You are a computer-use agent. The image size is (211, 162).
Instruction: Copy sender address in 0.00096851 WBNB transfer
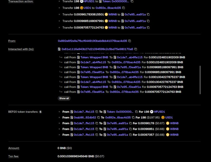pos(97,129)
